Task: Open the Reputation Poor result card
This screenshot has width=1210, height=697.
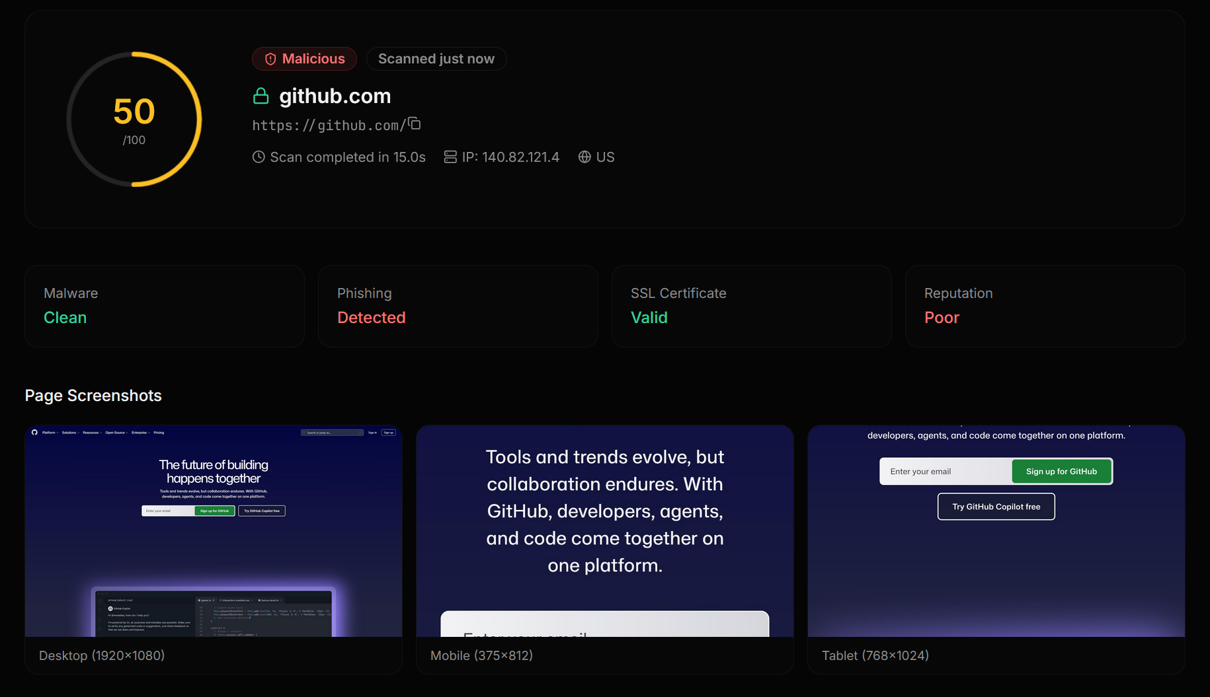Action: tap(1045, 306)
